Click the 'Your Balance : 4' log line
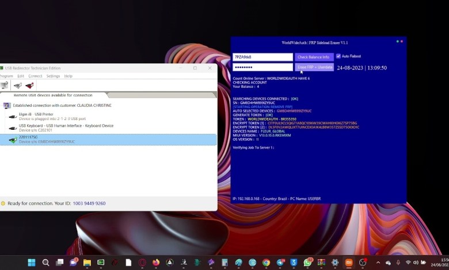The width and height of the screenshot is (449, 270). (246, 87)
